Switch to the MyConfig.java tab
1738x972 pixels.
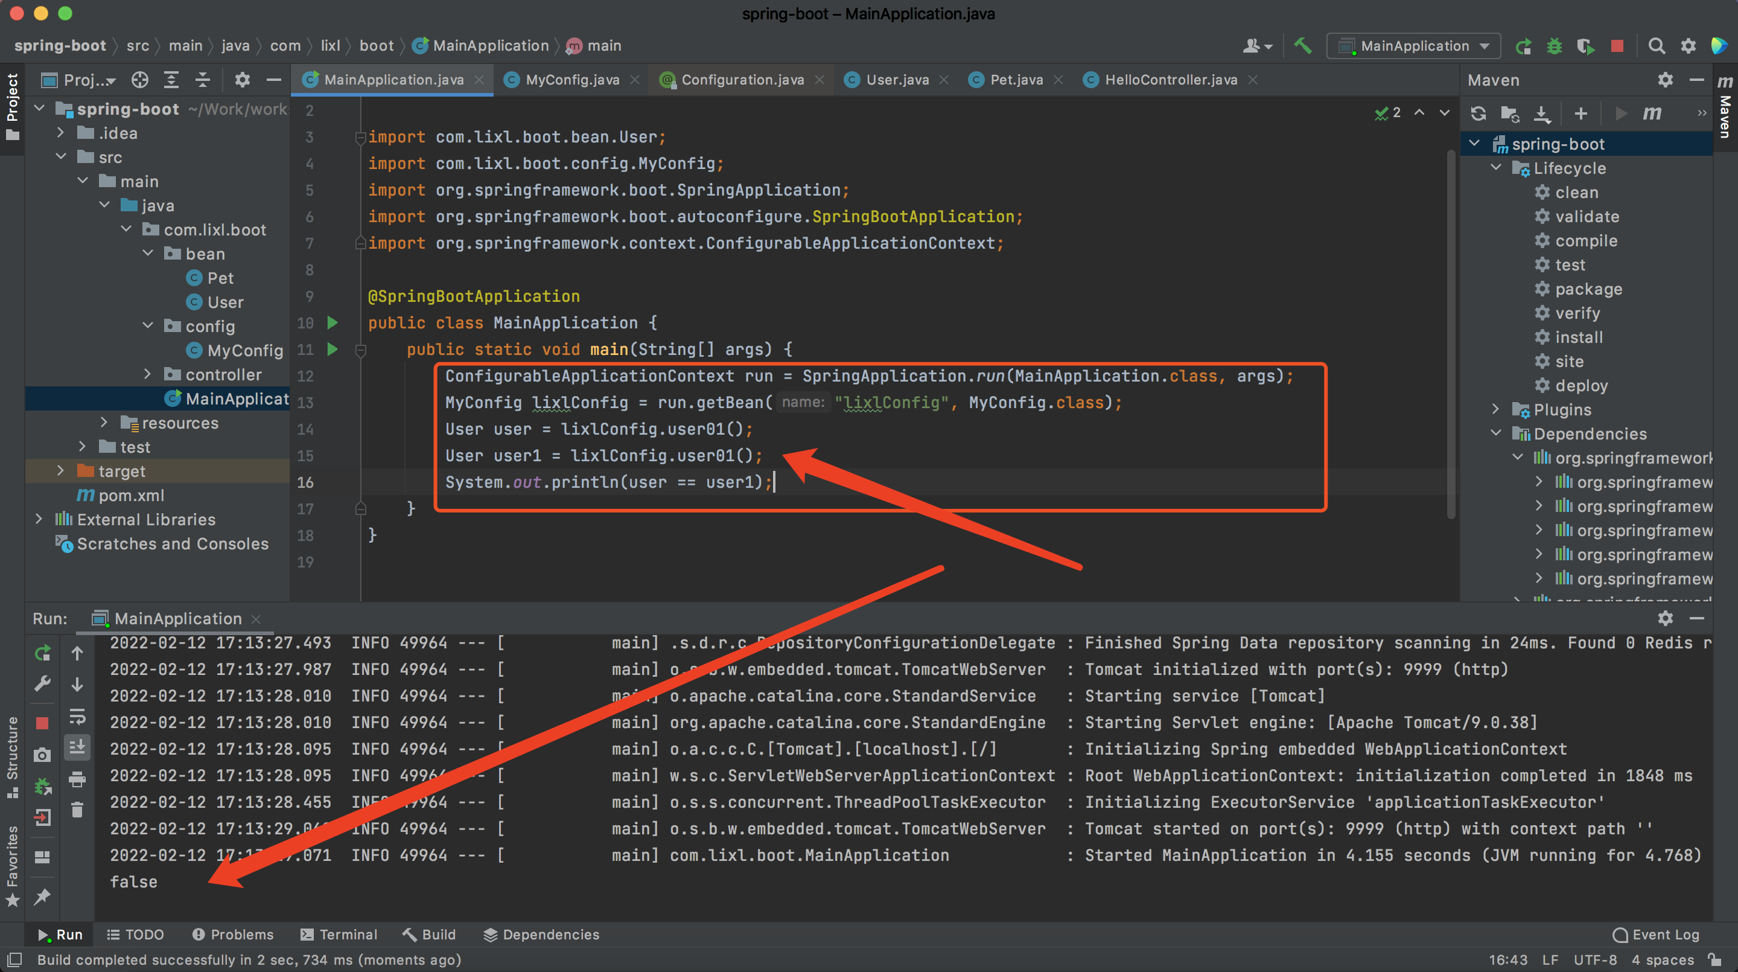coord(573,79)
